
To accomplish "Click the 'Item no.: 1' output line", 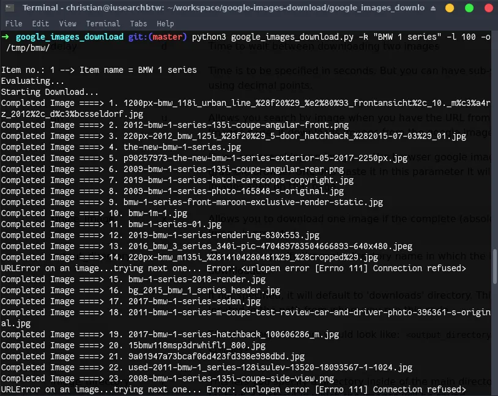I will coord(99,70).
